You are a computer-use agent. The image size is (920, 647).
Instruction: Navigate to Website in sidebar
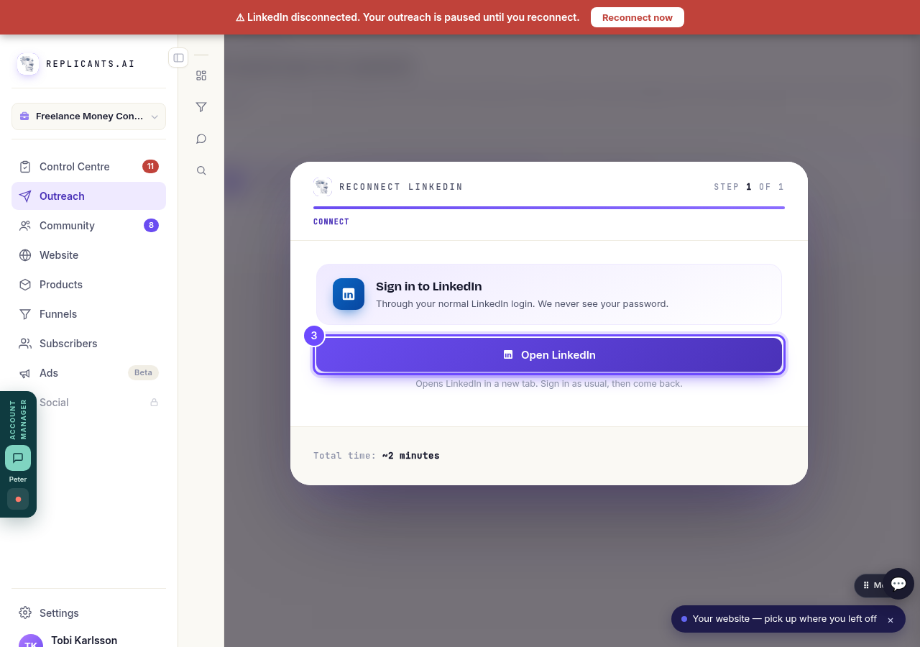point(88,255)
